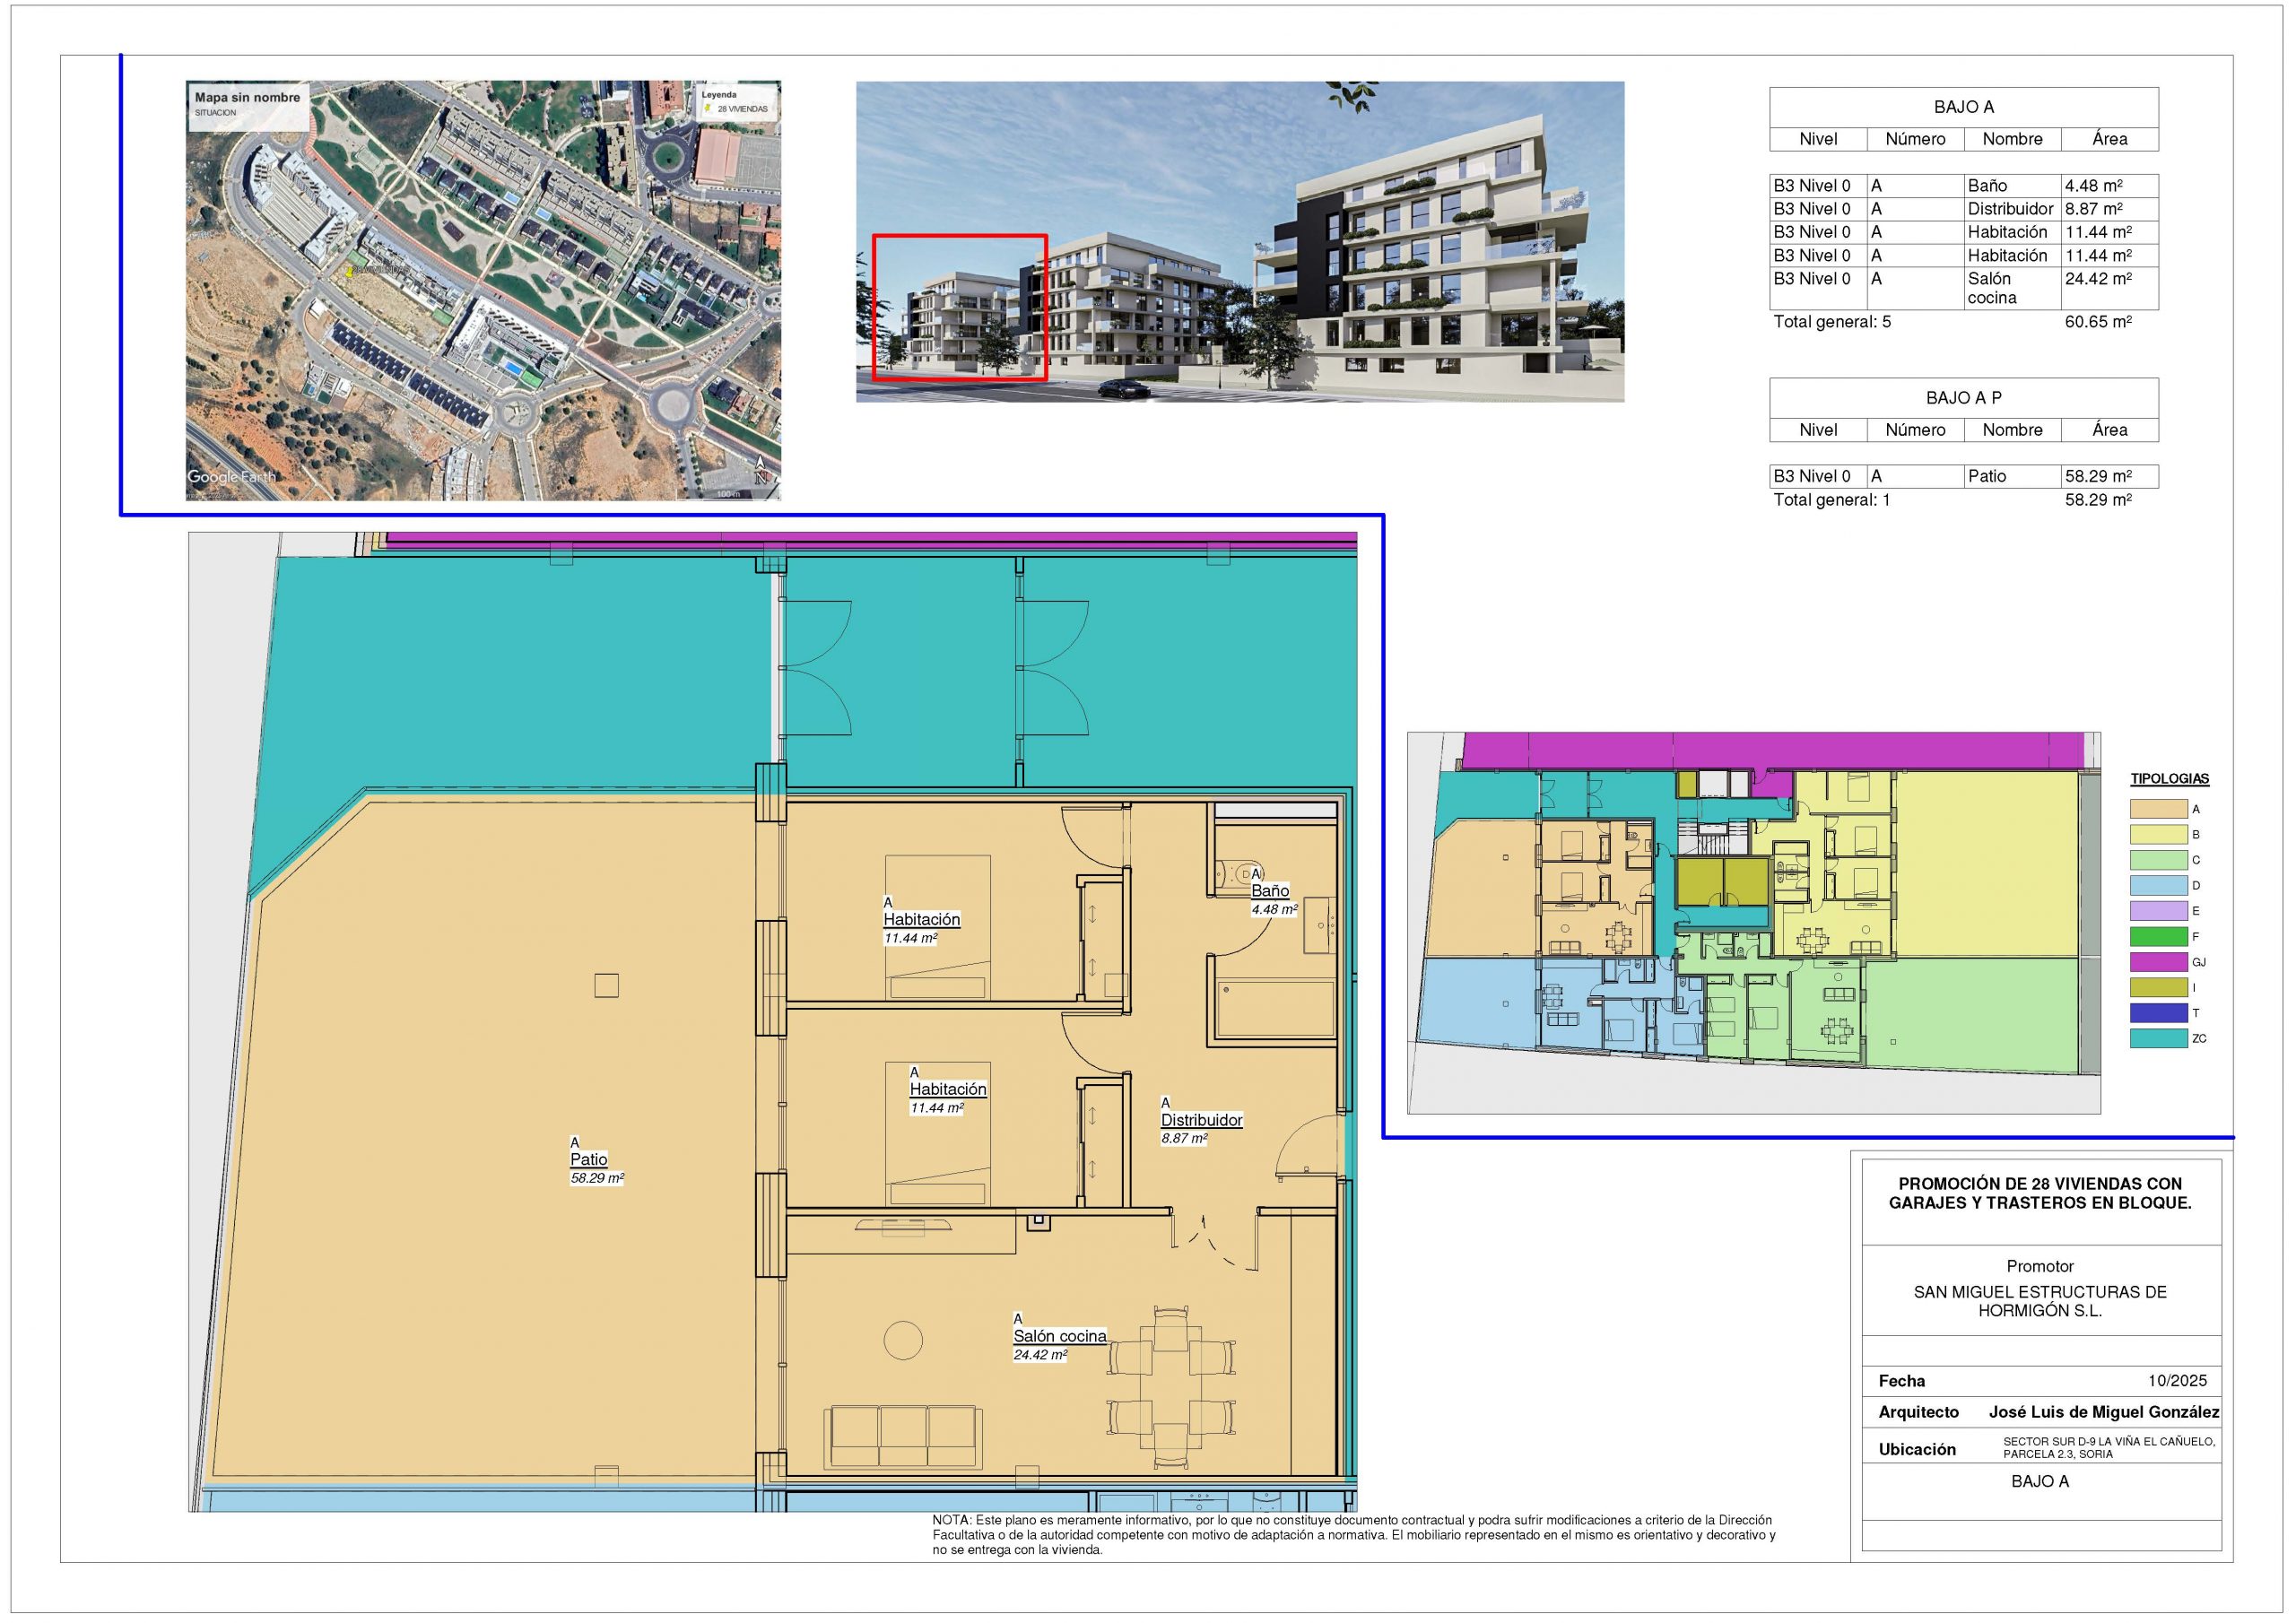Click the north arrow on the satellite map

click(x=761, y=468)
